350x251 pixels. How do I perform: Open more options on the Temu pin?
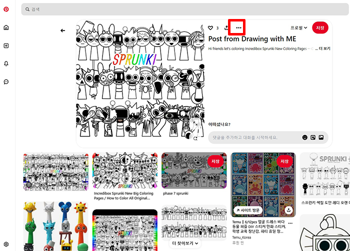pyautogui.click(x=290, y=223)
